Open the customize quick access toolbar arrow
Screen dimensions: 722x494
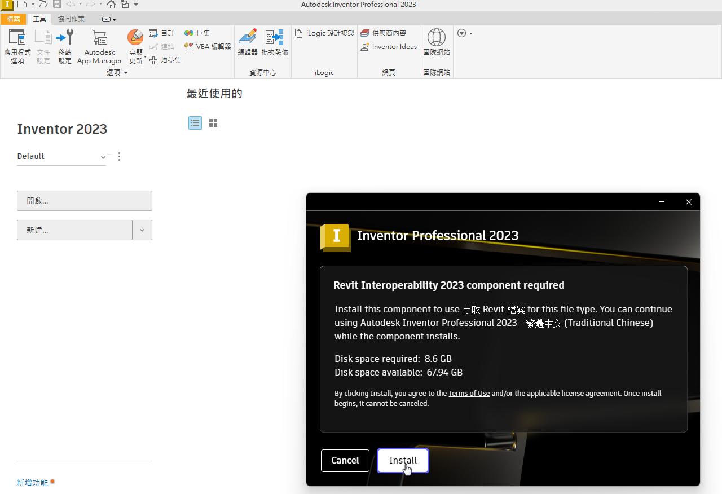point(136,5)
